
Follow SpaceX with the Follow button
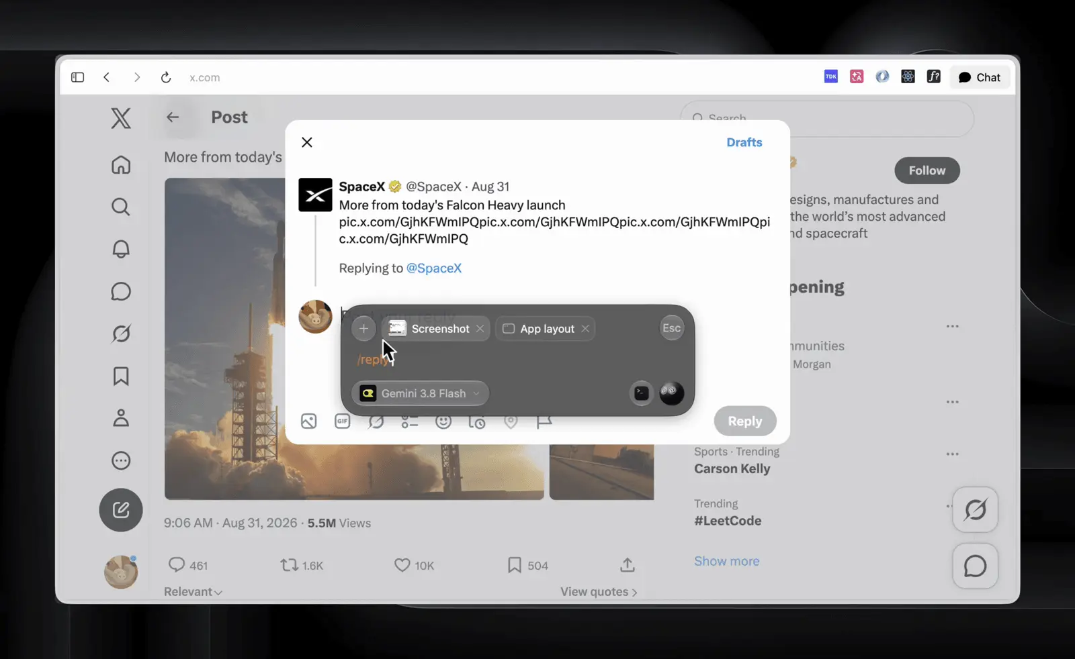pos(927,170)
